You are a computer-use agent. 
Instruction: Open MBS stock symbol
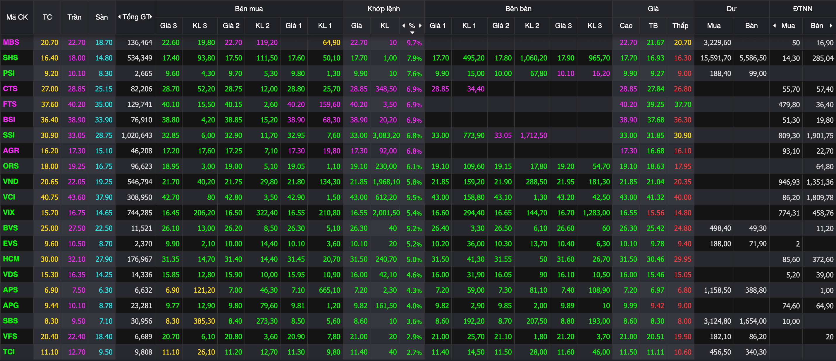click(x=11, y=42)
